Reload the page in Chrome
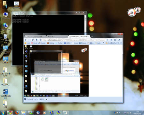Screen dimensions: 144x115 coord(33,40)
